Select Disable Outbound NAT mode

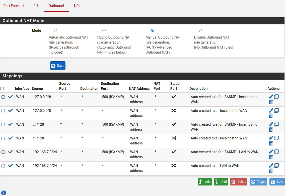pos(201,31)
